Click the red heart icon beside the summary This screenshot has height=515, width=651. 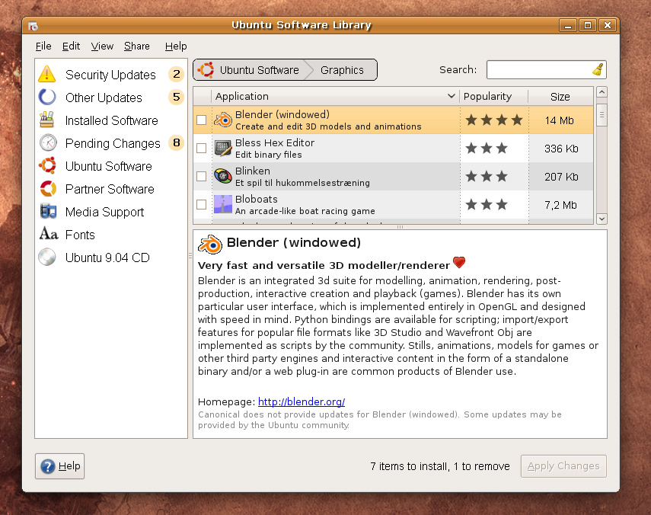[459, 263]
